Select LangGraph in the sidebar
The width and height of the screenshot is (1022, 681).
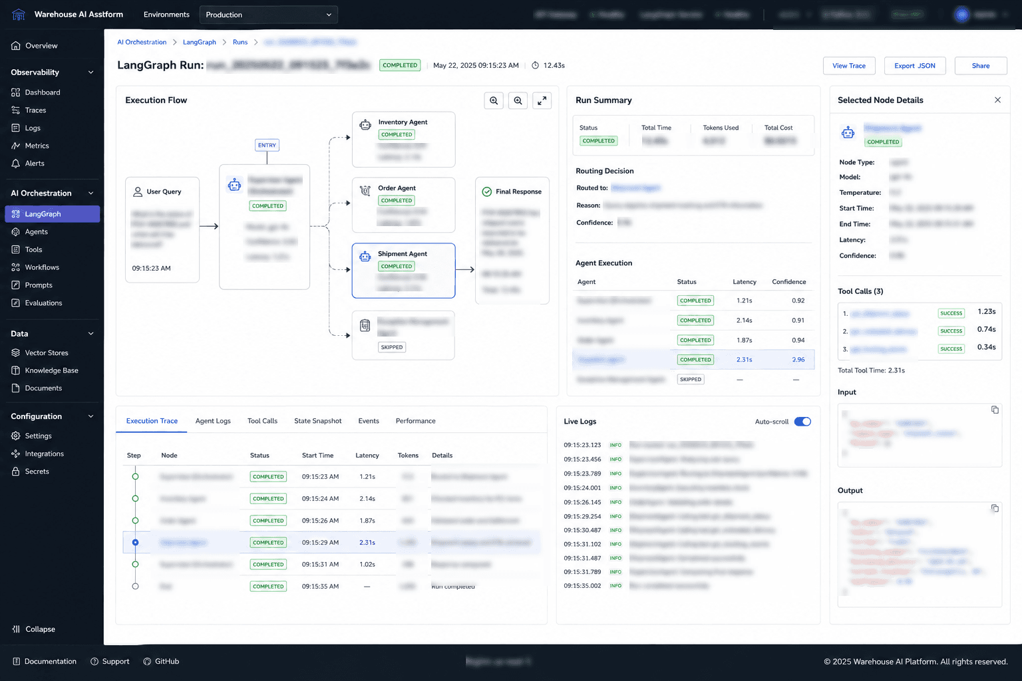tap(53, 214)
